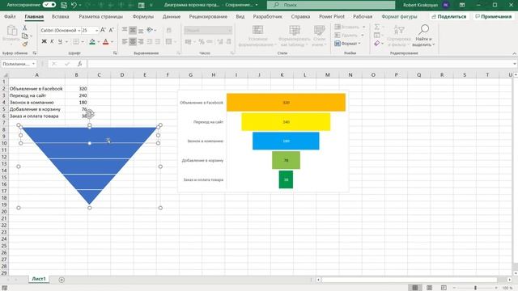The height and width of the screenshot is (291, 518).
Task: Switch to Page Layout view icon
Action: 429,288
